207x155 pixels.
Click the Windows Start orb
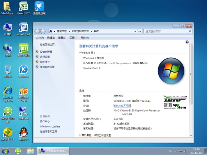click(5, 151)
